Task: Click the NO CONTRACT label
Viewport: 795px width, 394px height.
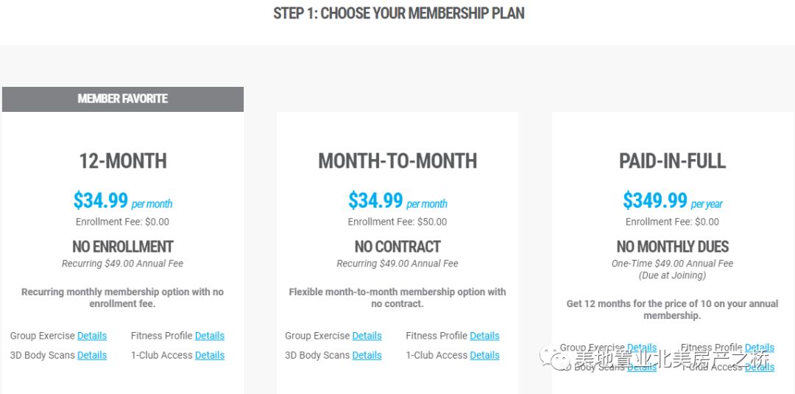Action: [397, 247]
